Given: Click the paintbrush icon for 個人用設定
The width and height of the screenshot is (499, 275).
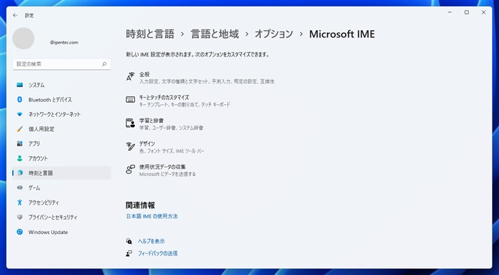Looking at the screenshot, I should coord(20,129).
